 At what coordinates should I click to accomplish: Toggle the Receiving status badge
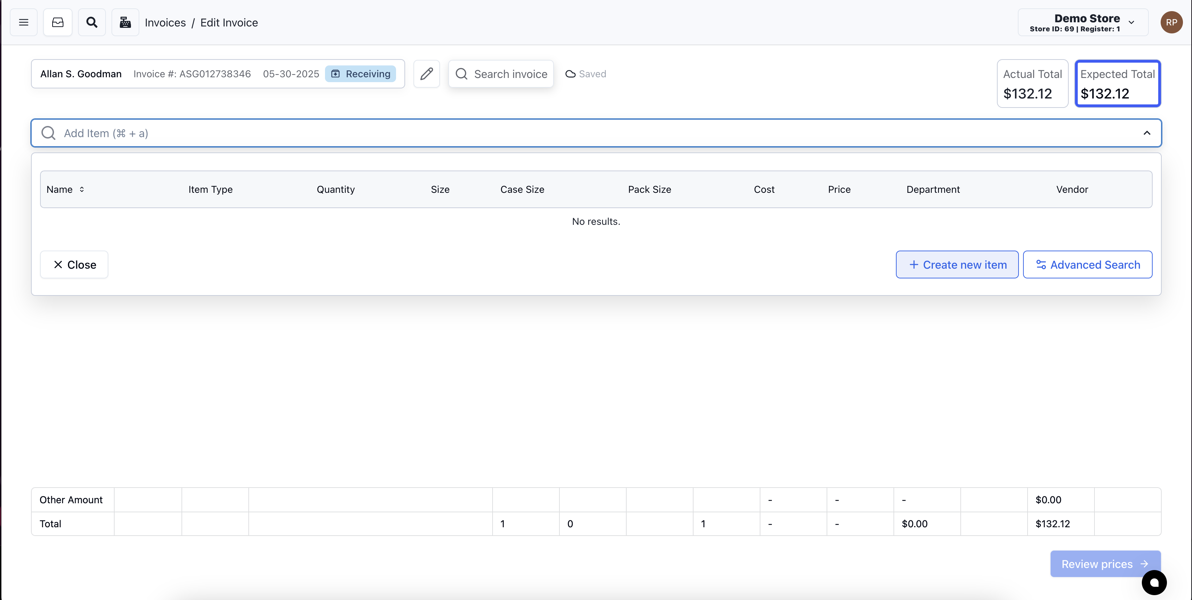click(361, 73)
